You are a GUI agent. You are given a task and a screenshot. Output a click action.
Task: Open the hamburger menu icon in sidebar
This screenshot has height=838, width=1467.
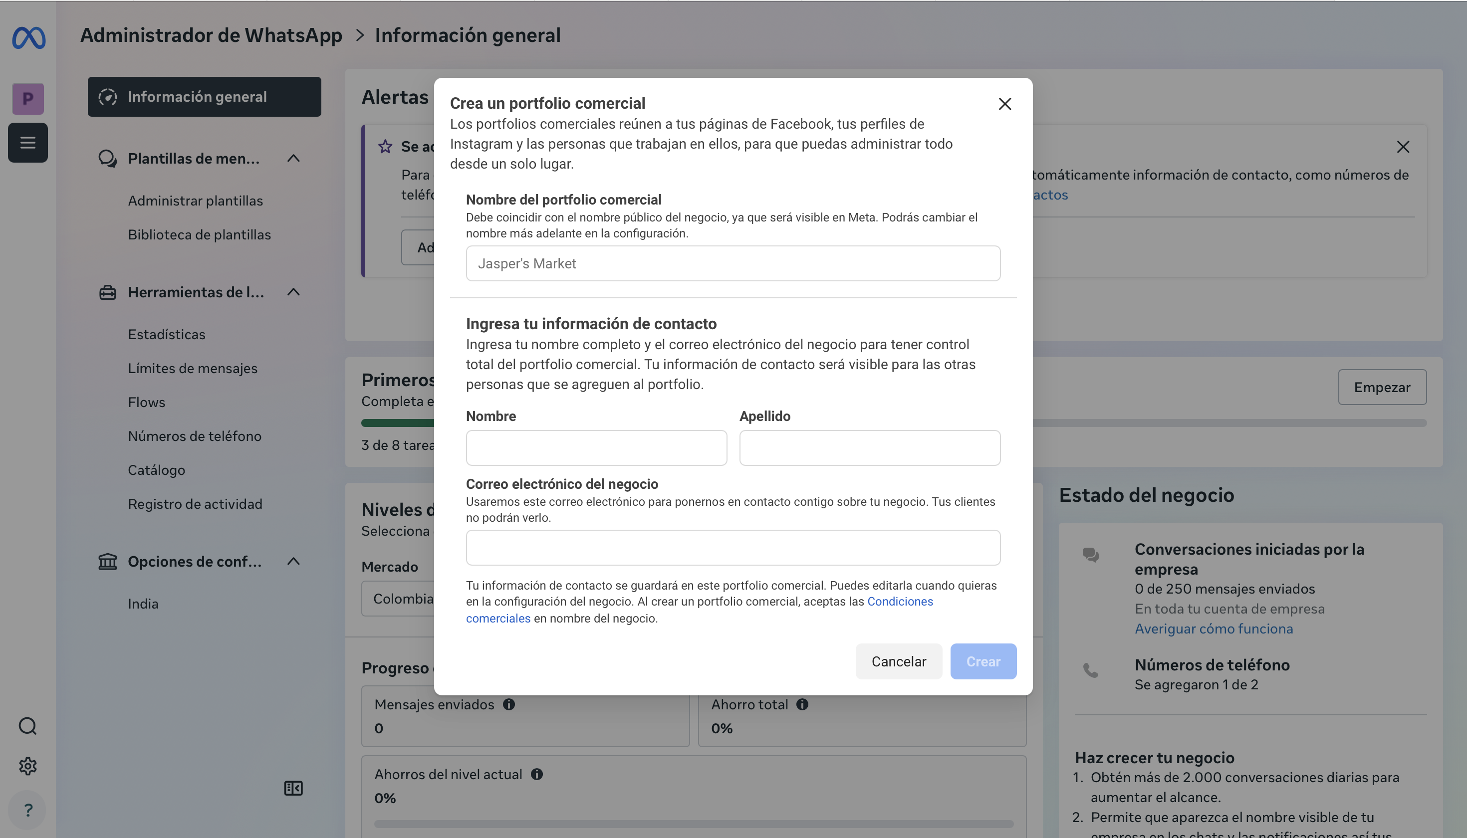[27, 142]
